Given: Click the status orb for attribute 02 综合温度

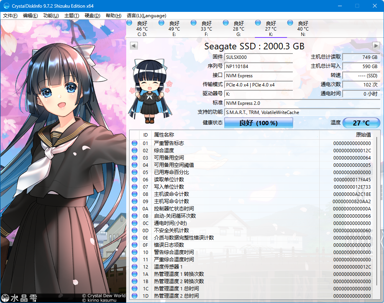Looking at the screenshot, I should [135, 150].
